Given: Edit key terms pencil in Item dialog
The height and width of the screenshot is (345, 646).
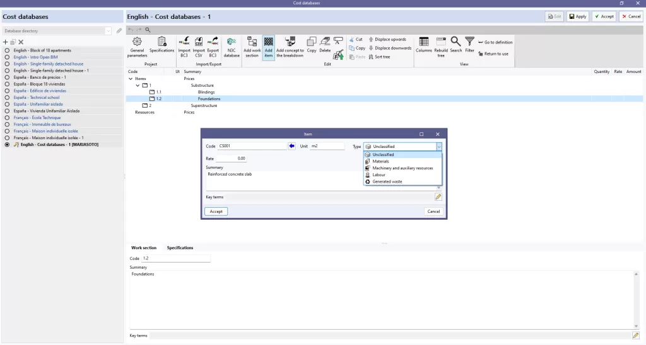Looking at the screenshot, I should pyautogui.click(x=438, y=197).
